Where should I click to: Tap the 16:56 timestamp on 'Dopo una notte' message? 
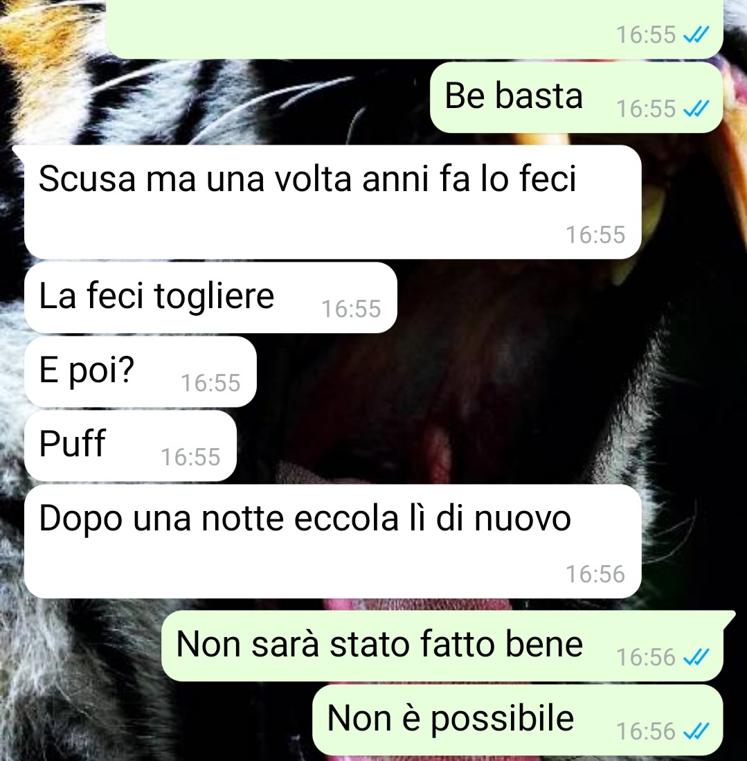click(x=595, y=574)
